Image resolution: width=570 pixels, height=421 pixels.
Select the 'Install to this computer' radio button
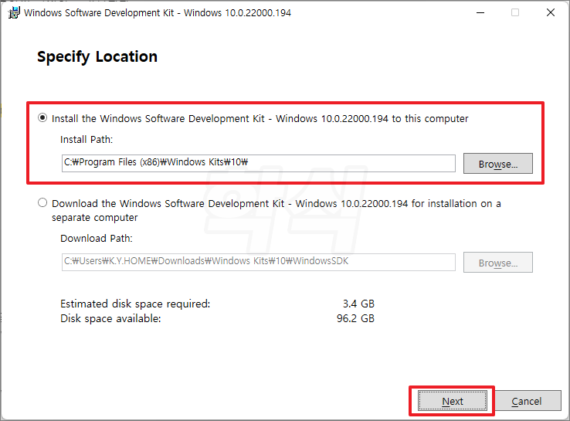(x=42, y=117)
